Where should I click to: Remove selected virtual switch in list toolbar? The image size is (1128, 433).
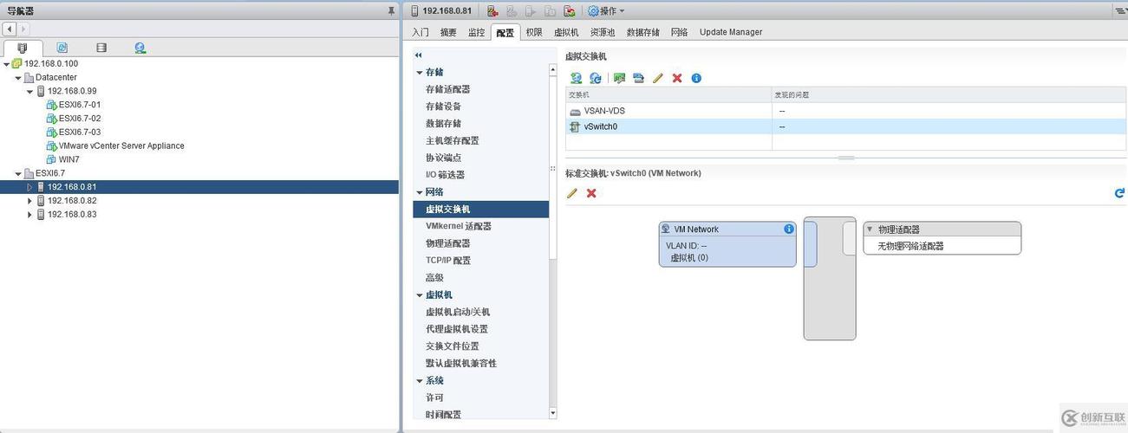pos(677,78)
